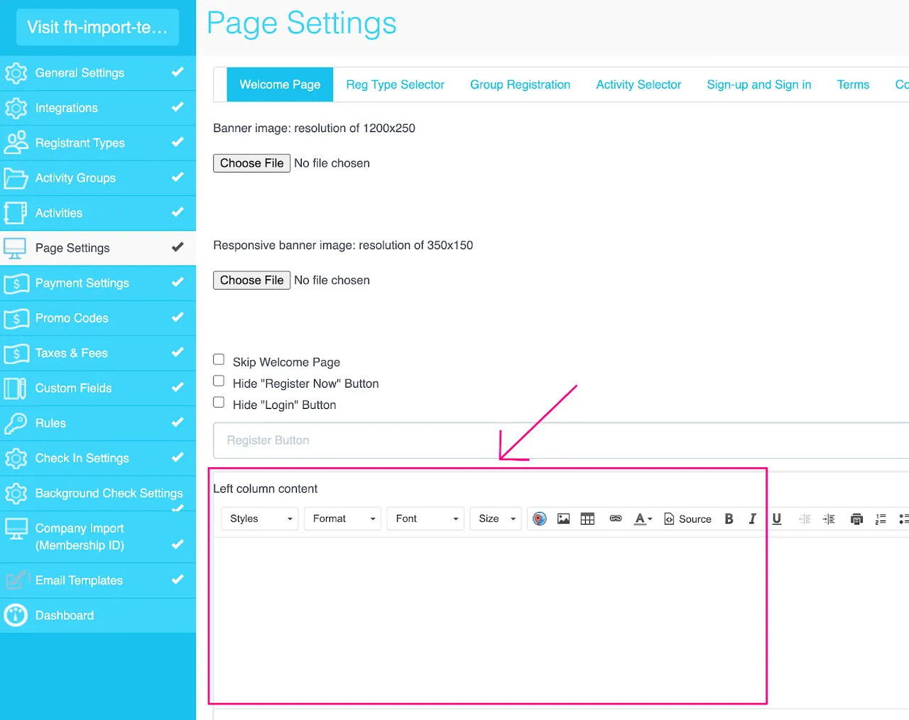Viewport: 909px width, 720px height.
Task: Apply underline formatting
Action: tap(777, 519)
